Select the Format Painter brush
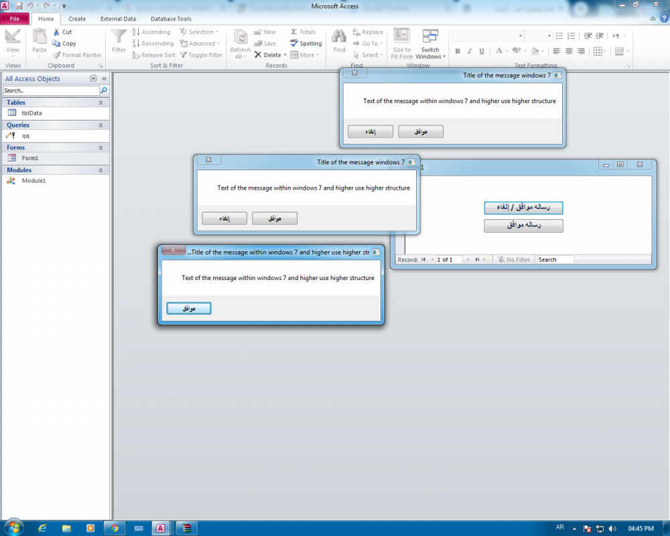Image resolution: width=670 pixels, height=536 pixels. 56,55
